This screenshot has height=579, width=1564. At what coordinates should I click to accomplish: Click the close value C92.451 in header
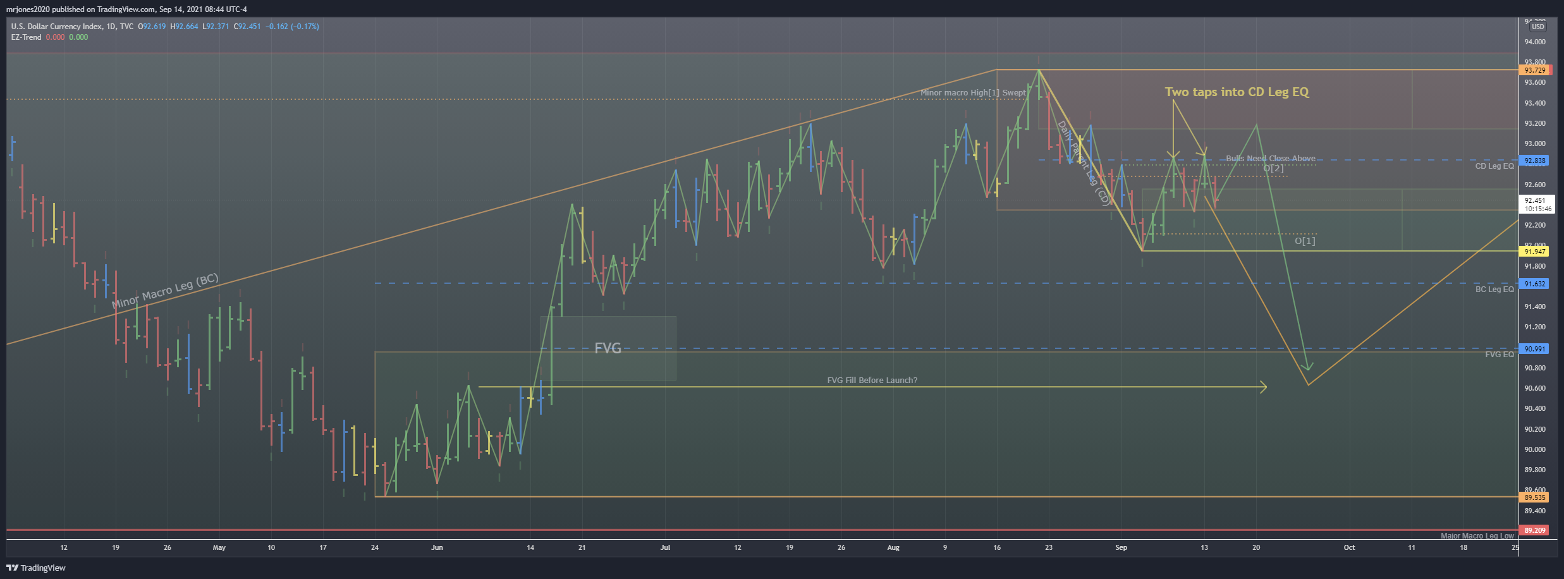247,27
